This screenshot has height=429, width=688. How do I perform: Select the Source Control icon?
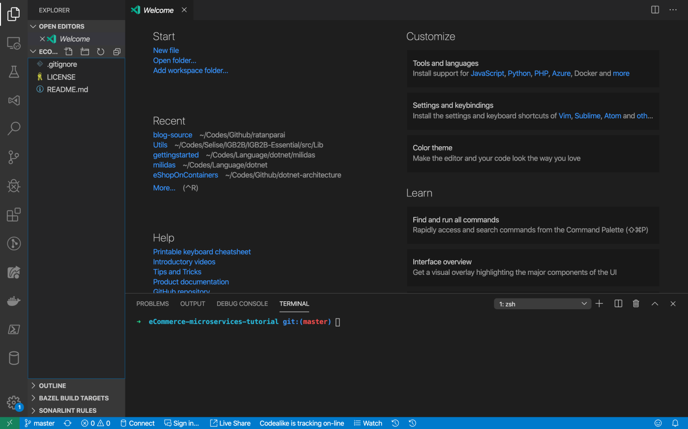click(x=13, y=157)
